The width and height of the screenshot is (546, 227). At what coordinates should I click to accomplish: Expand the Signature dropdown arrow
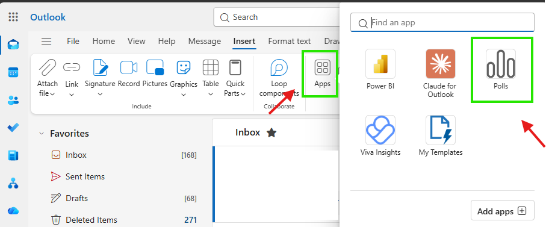(100, 95)
